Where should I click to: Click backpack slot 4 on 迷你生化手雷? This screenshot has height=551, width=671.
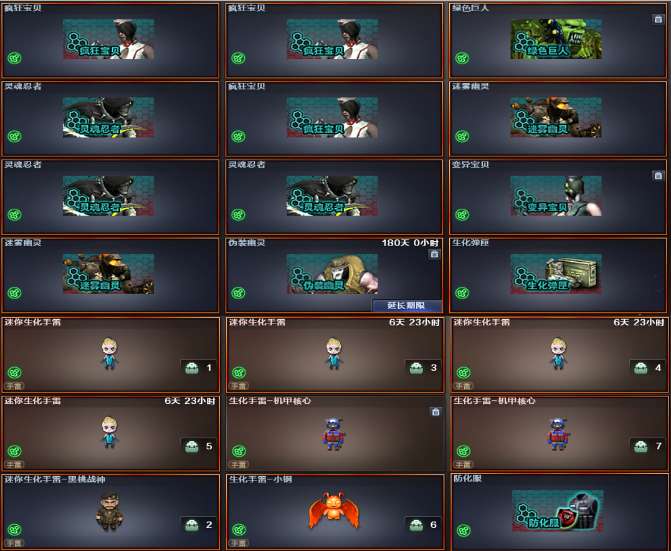tap(648, 368)
